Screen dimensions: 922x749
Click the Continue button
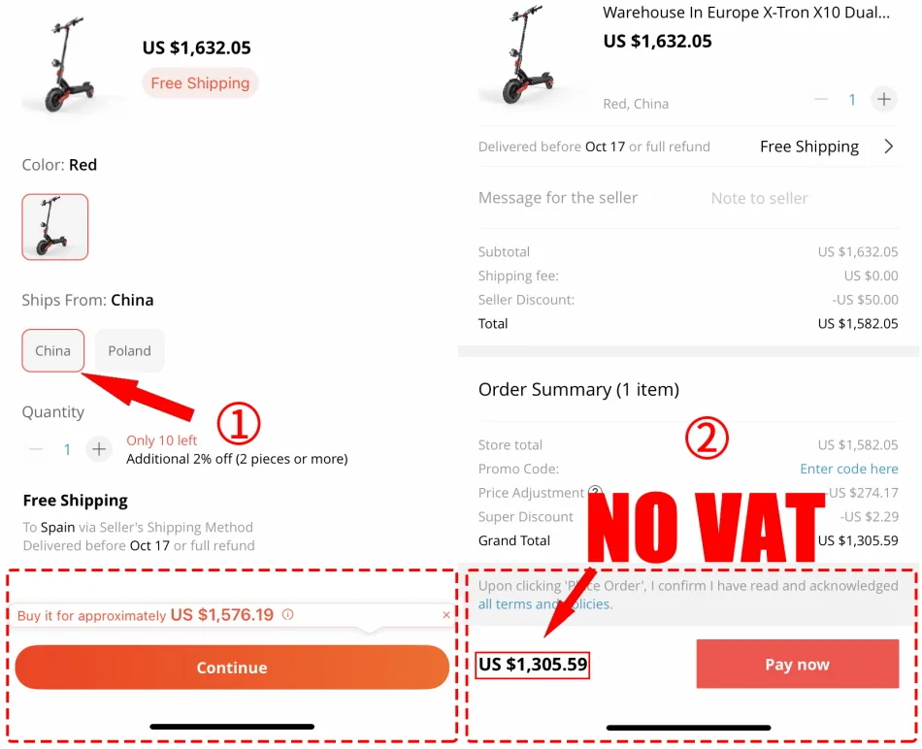click(x=232, y=668)
